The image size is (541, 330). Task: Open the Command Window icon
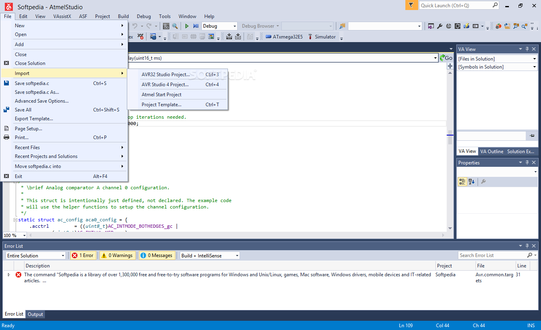tap(476, 26)
